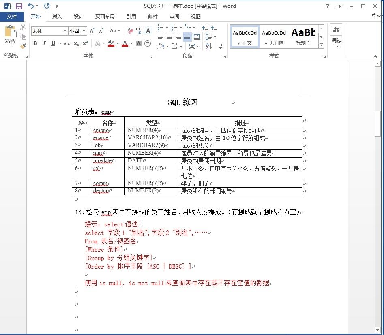Viewport: 384px width, 335px height.
Task: Toggle italic formatting
Action: pyautogui.click(x=44, y=43)
